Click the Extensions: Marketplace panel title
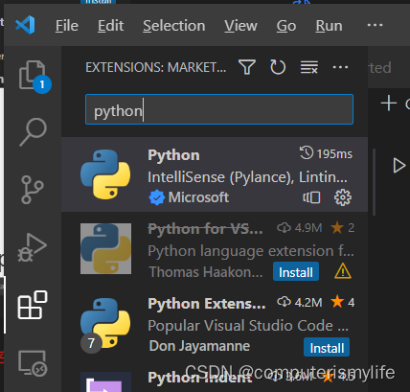This screenshot has height=392, width=410. tap(155, 67)
